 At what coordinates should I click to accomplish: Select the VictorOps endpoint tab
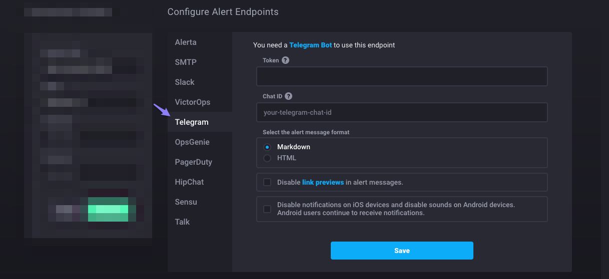[193, 102]
